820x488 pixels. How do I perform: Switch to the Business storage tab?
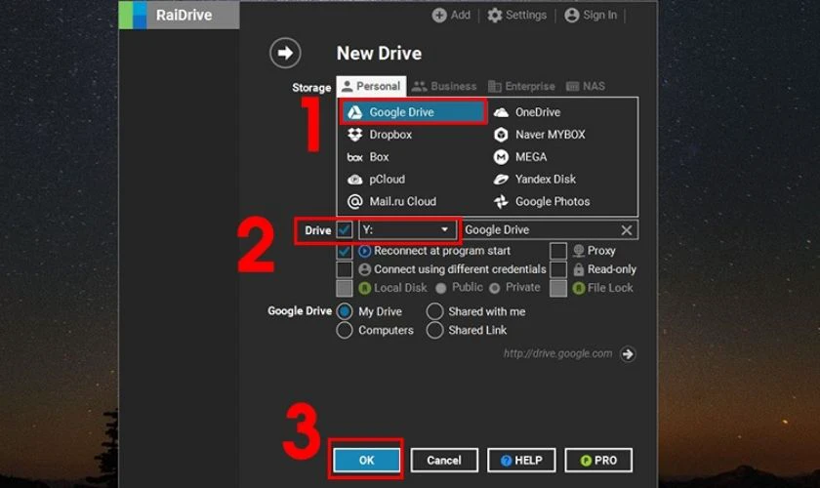(x=444, y=86)
